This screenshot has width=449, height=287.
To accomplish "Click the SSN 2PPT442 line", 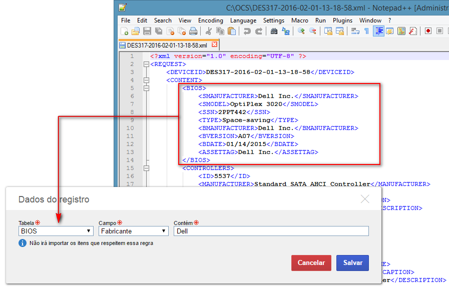I will click(234, 112).
